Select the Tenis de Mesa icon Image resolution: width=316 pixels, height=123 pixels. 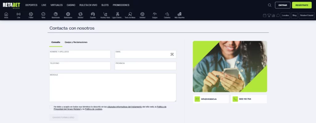point(130,14)
